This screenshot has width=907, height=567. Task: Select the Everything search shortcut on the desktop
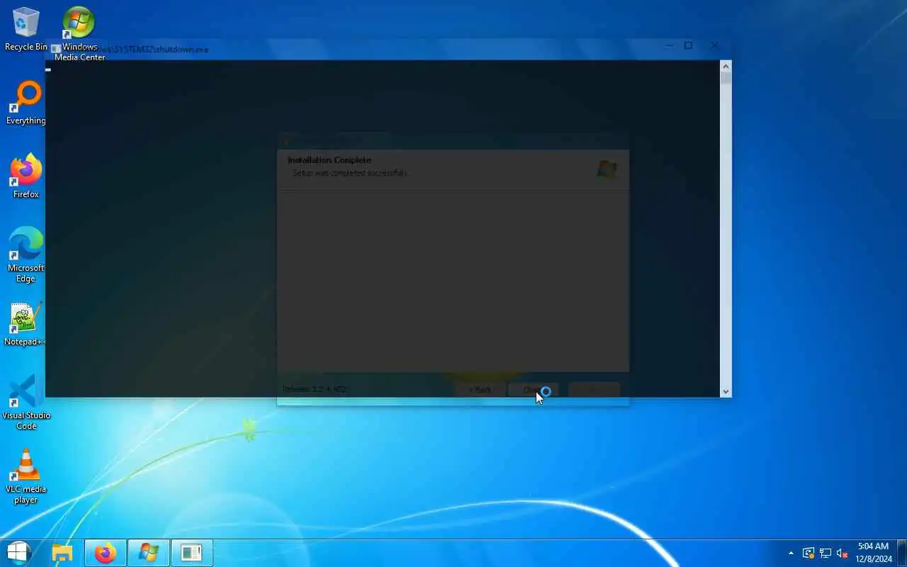pos(26,103)
